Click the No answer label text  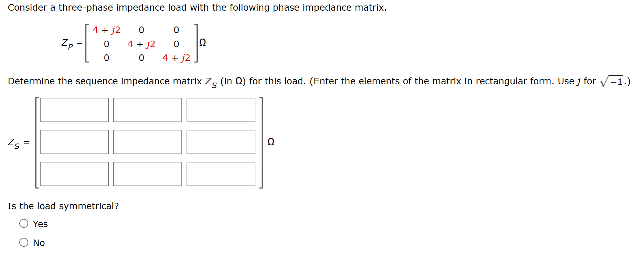[39, 243]
